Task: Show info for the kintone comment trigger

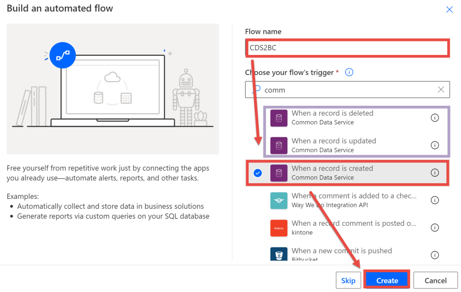Action: (434, 228)
